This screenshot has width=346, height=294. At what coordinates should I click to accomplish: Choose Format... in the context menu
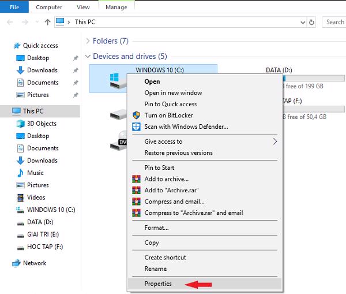pos(156,228)
